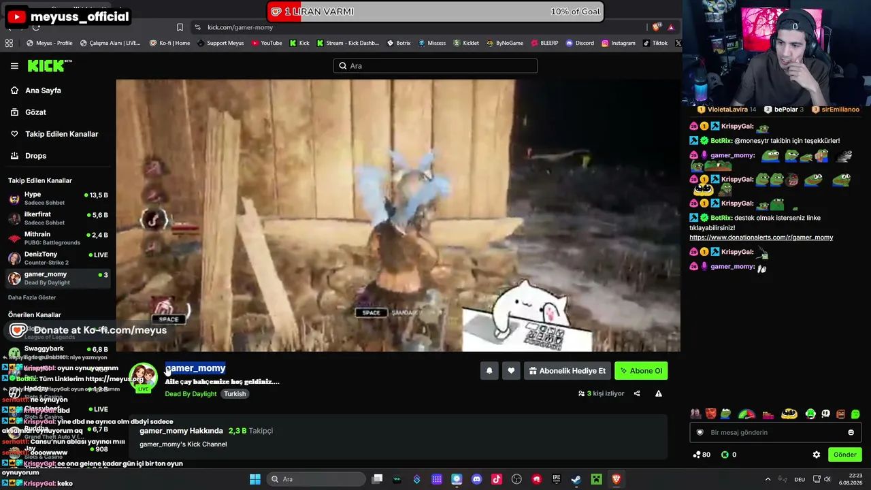This screenshot has width=871, height=490.
Task: Open Discord from the taskbar
Action: coord(476,479)
